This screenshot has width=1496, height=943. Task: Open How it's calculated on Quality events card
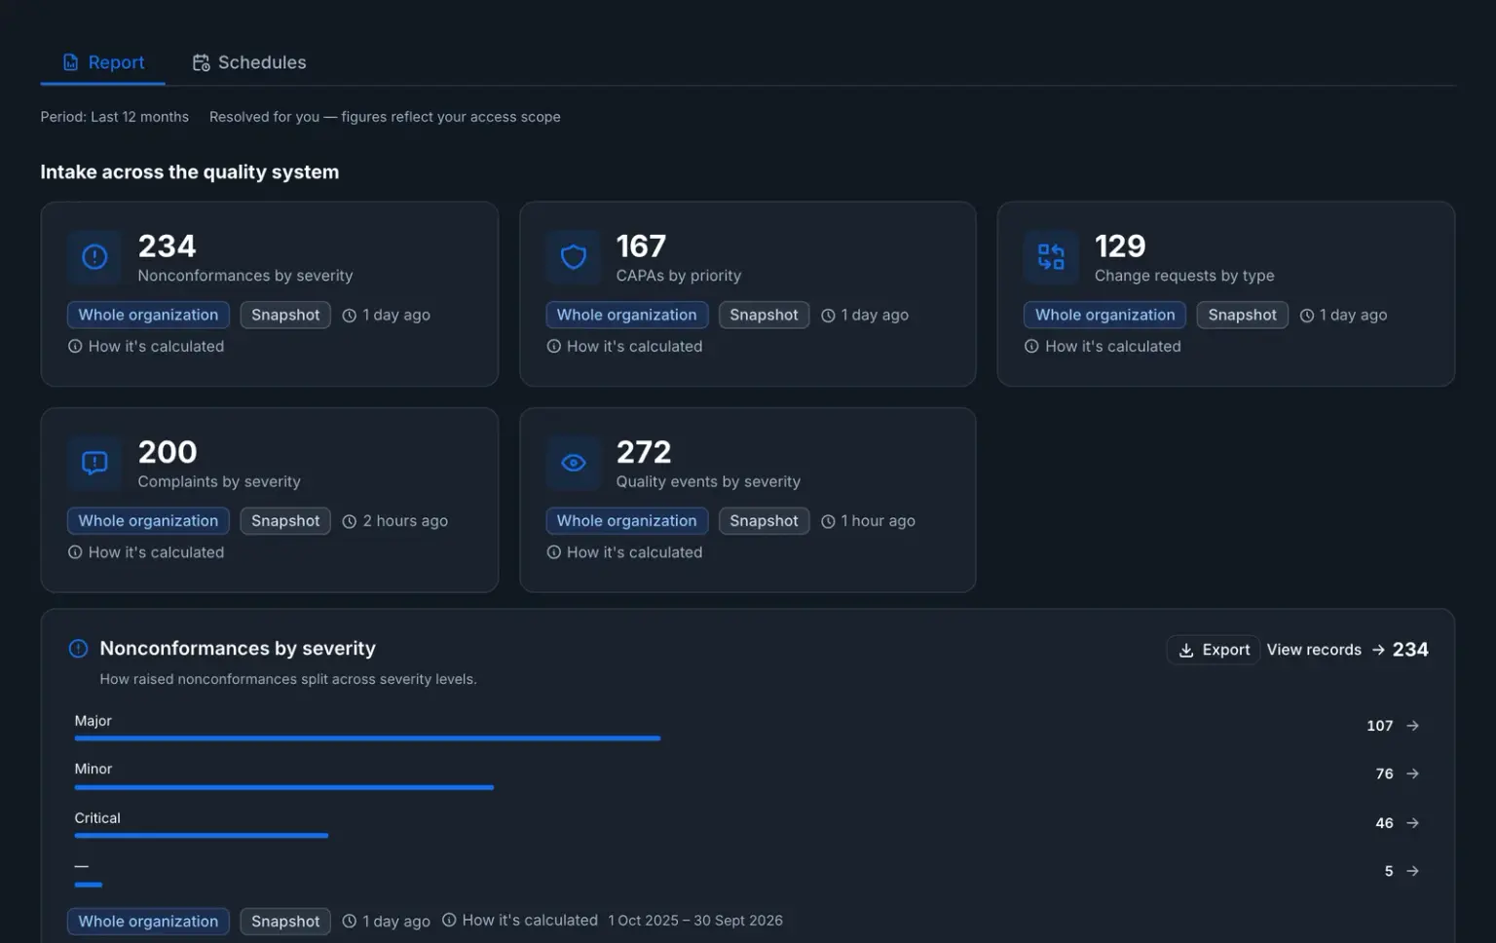tap(624, 552)
